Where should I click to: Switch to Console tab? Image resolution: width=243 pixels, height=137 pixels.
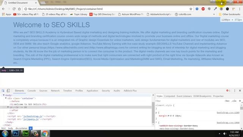click(x=32, y=91)
